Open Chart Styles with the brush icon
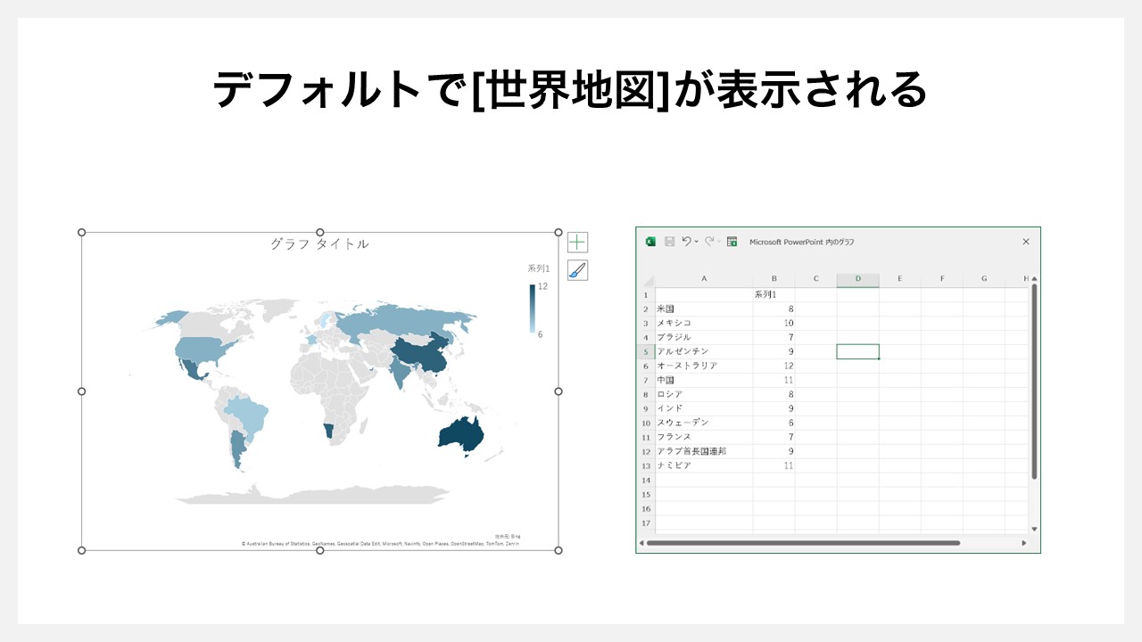 577,268
